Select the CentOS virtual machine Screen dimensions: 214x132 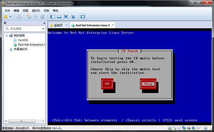[23, 40]
